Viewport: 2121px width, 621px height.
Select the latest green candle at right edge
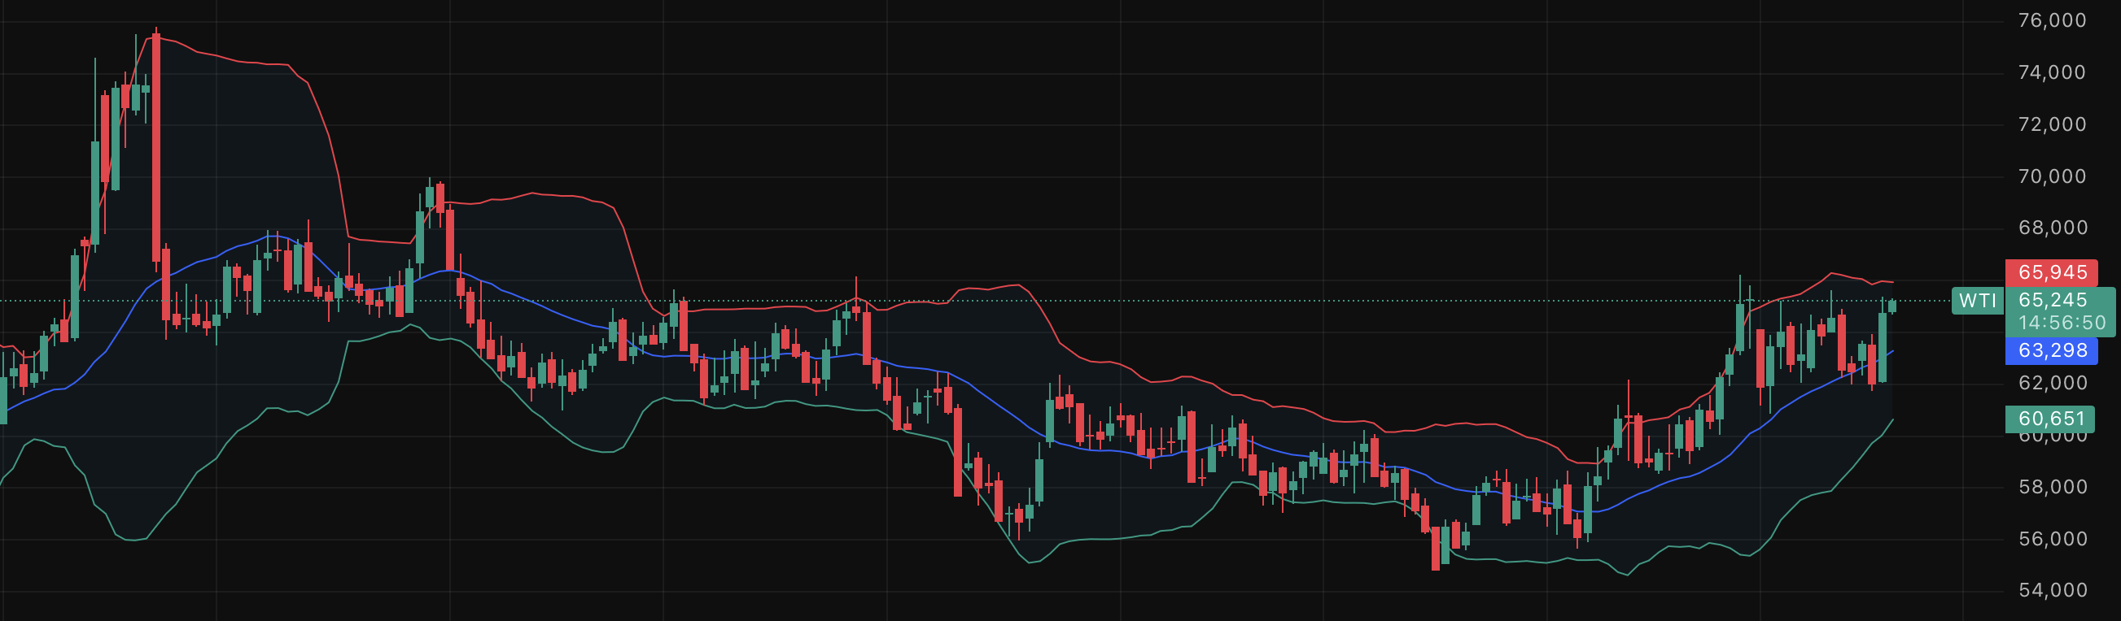click(1892, 306)
